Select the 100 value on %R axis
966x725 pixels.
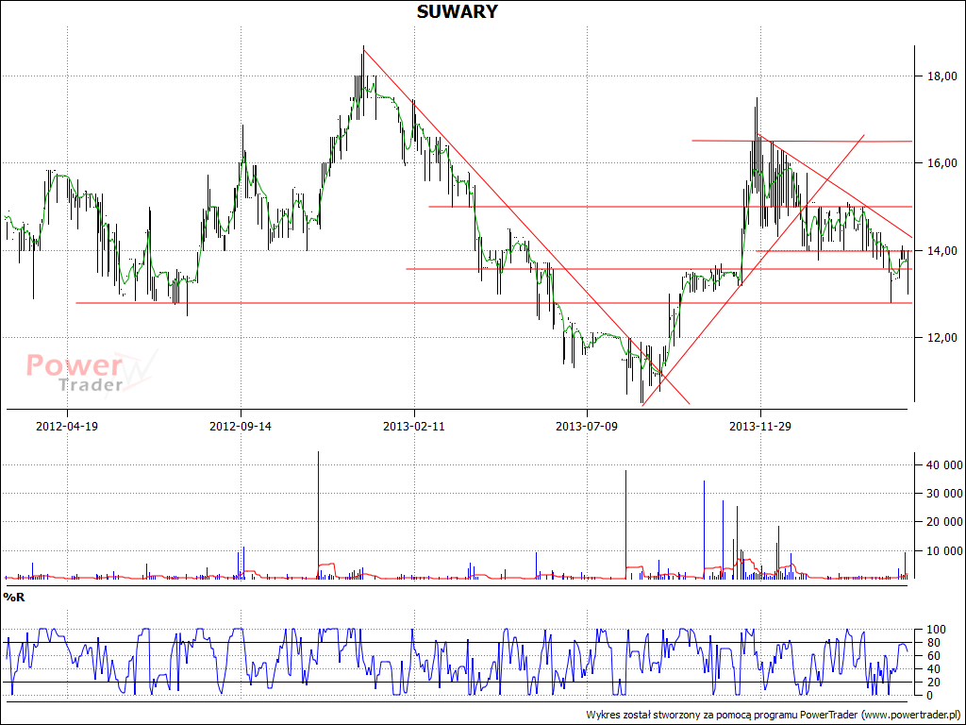[937, 630]
